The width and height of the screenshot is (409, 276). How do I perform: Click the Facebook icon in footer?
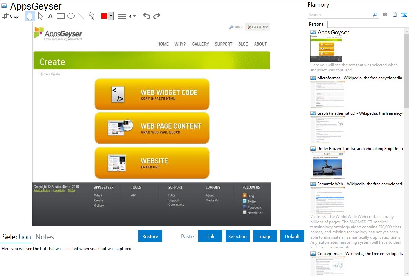245,207
